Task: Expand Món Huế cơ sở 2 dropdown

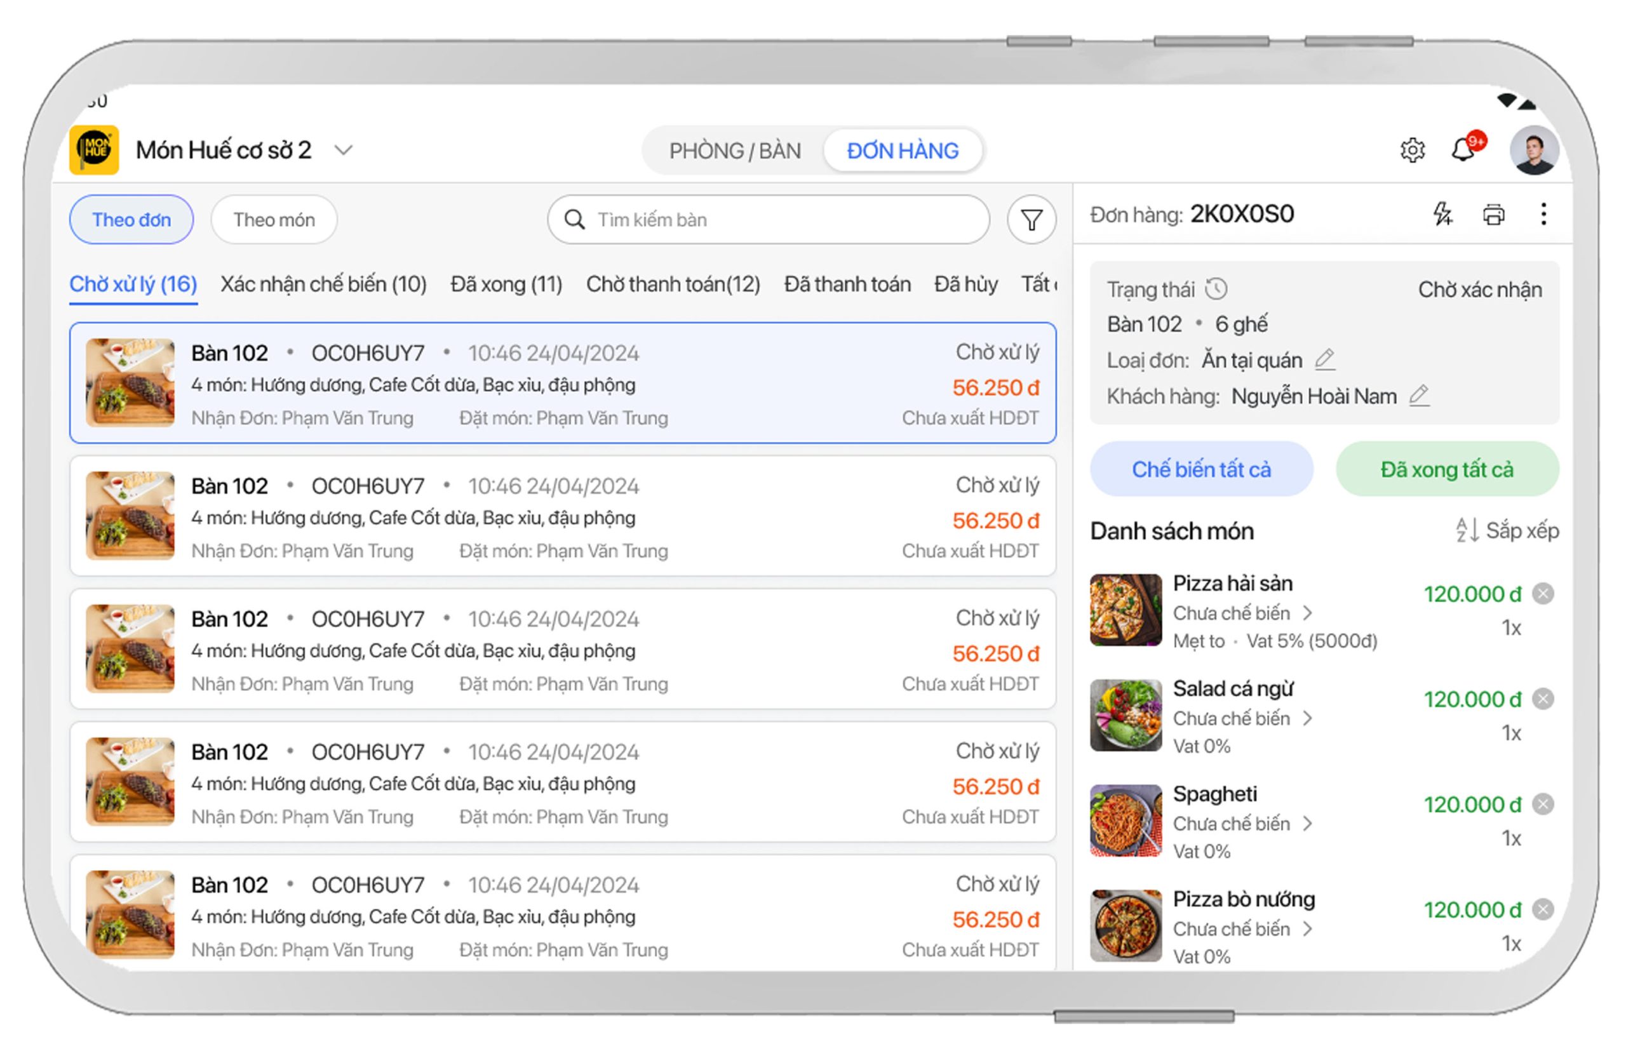Action: point(344,150)
